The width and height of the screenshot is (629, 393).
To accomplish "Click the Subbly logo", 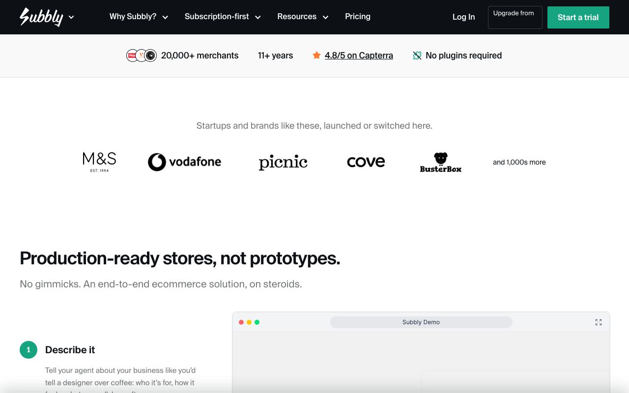I will click(x=41, y=17).
